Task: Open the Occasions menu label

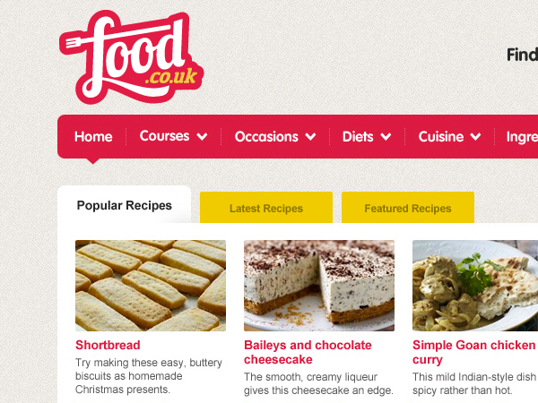Action: (266, 136)
